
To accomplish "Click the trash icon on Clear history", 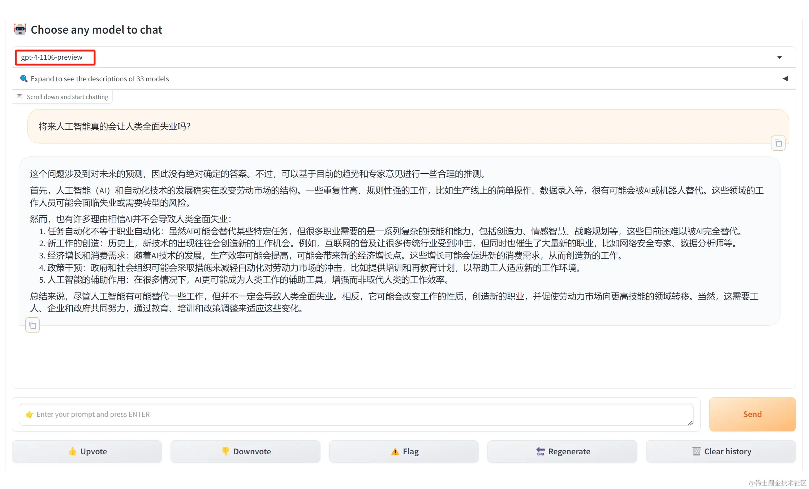I will [696, 451].
